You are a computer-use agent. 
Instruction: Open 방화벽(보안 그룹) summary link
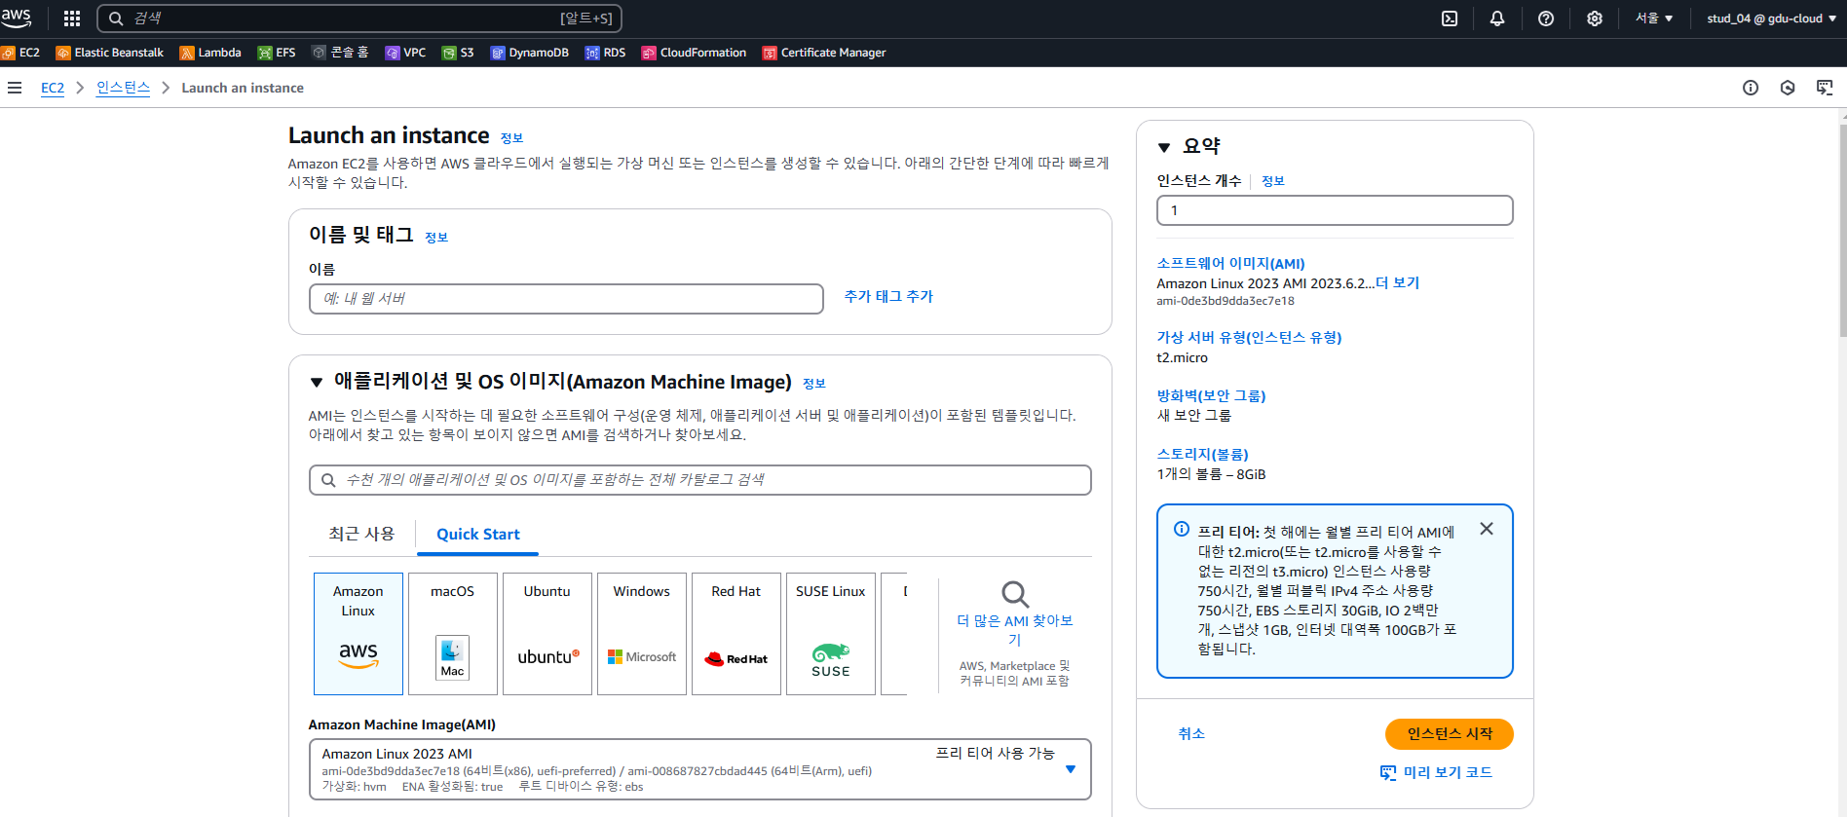(x=1211, y=395)
